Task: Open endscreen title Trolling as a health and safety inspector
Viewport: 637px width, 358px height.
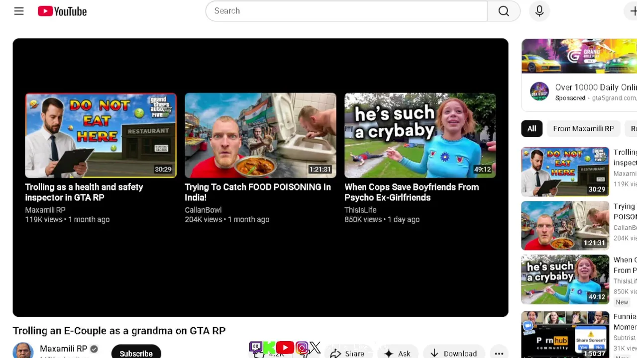Action: (84, 192)
